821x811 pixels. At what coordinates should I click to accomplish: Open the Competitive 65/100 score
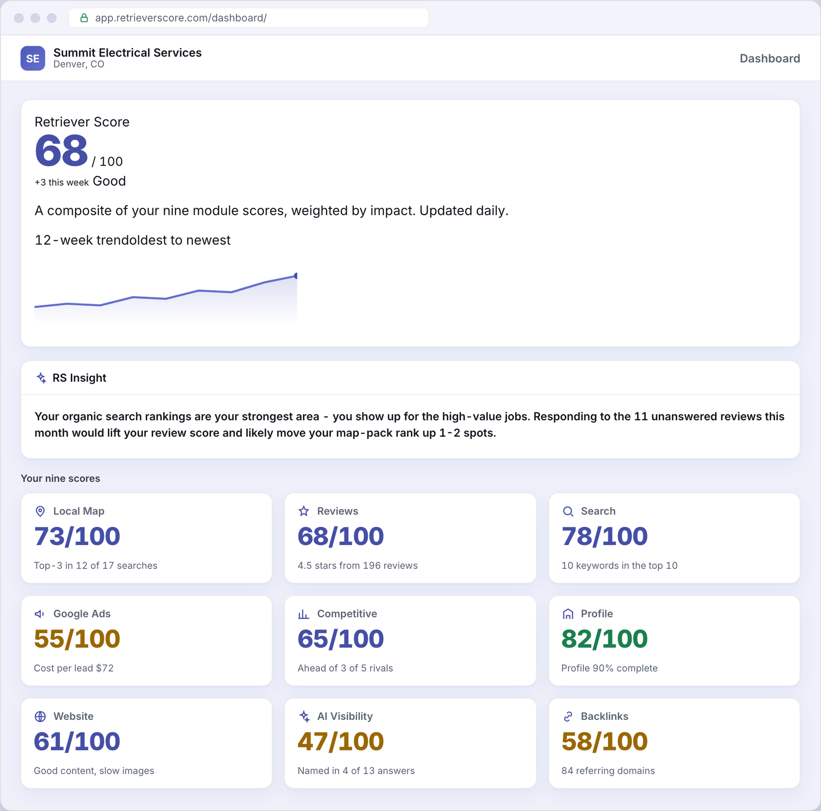click(341, 639)
